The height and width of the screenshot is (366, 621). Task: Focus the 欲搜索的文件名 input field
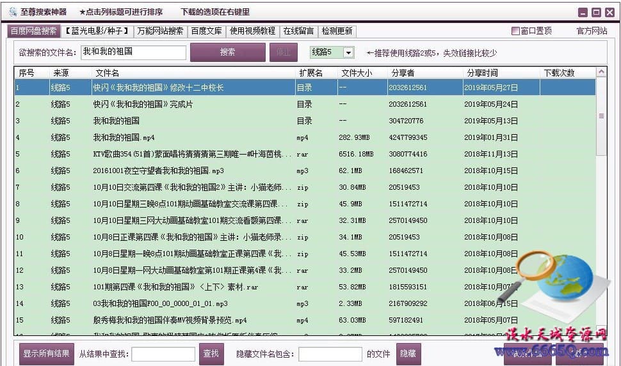pyautogui.click(x=133, y=52)
